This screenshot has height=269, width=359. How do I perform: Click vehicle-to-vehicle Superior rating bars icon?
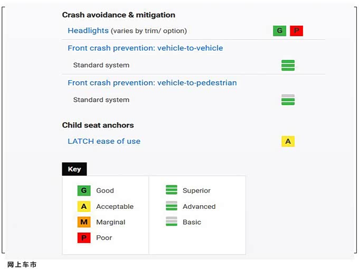coord(288,65)
